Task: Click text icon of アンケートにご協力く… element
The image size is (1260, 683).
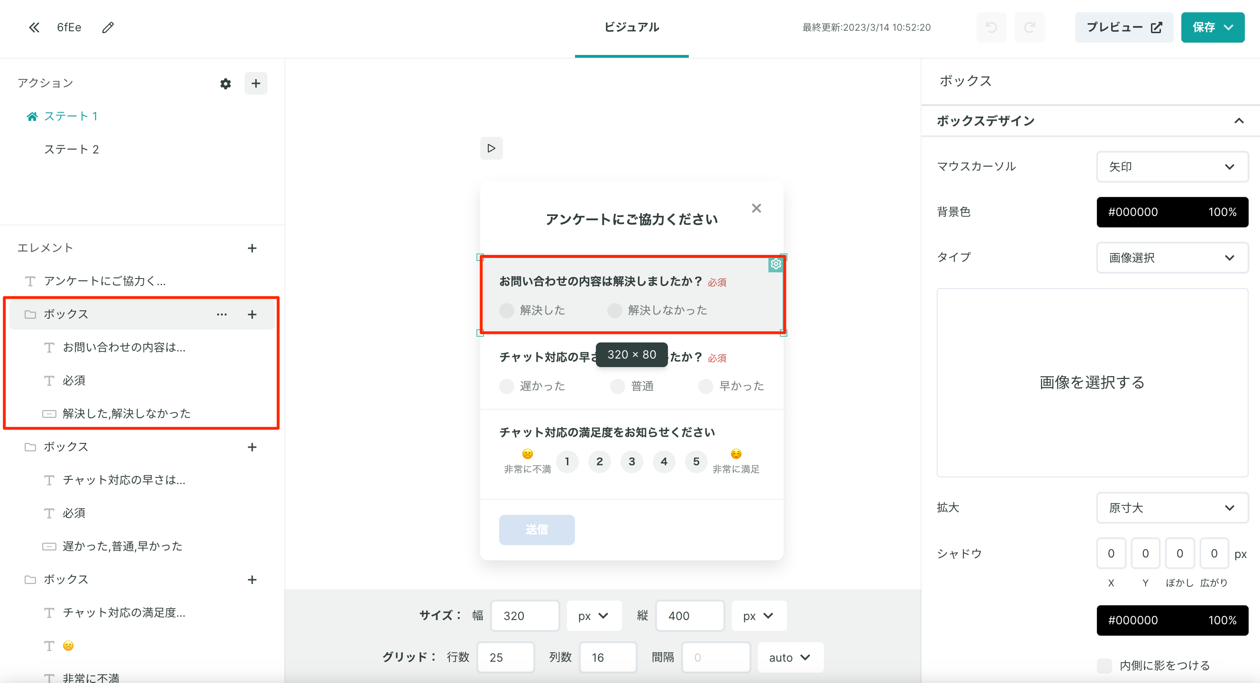Action: pos(30,281)
